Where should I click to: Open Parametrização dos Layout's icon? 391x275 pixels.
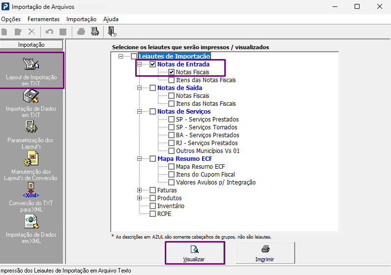pyautogui.click(x=31, y=126)
